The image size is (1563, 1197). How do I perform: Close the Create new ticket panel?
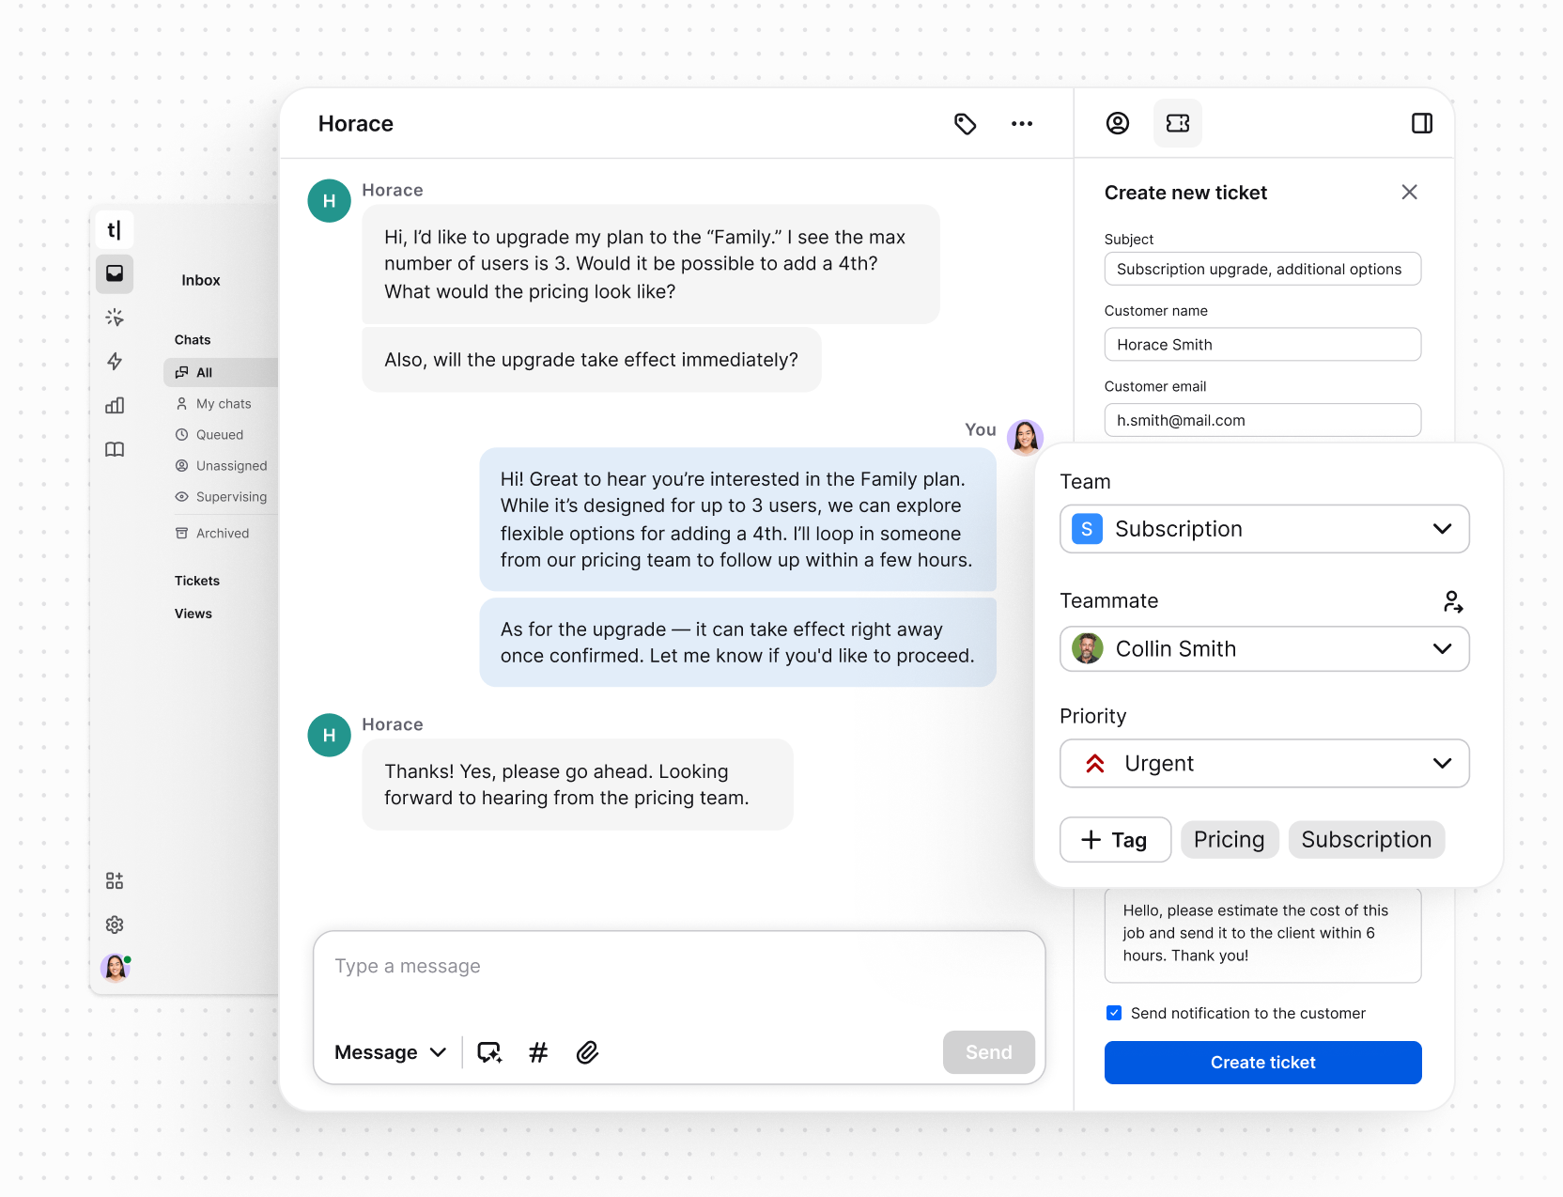(1409, 193)
